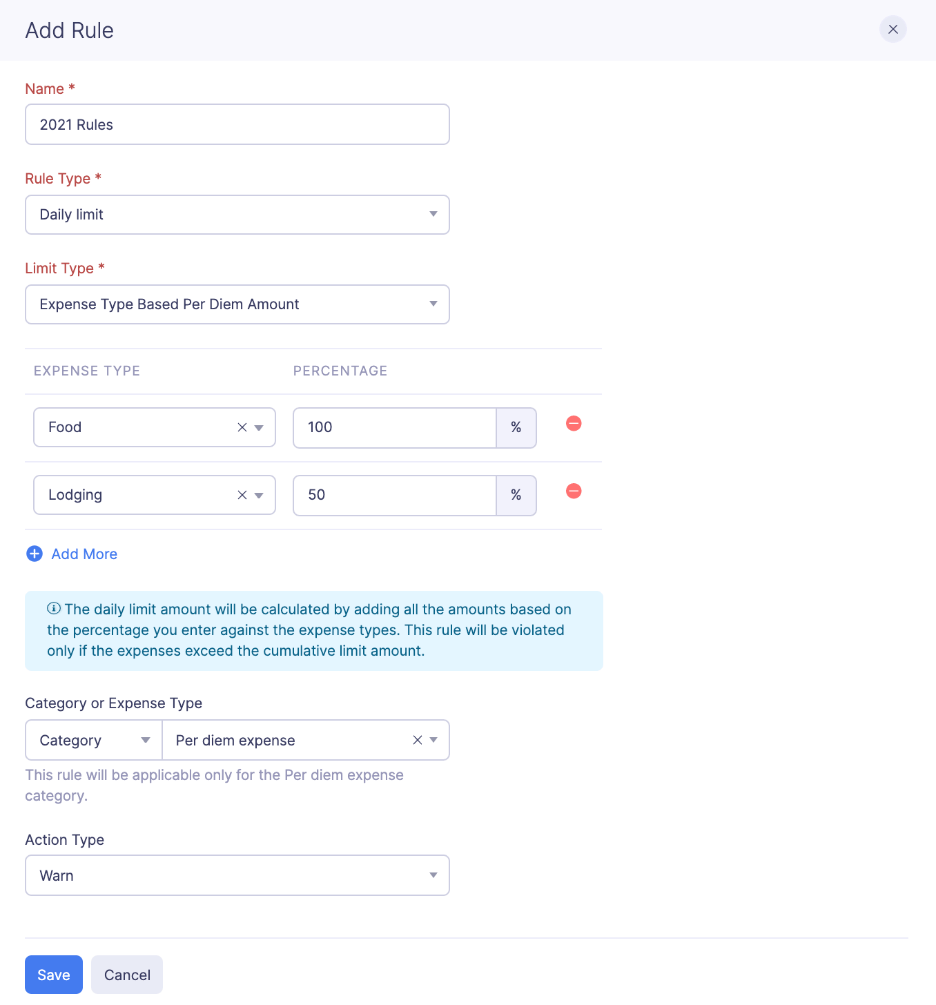Click the Add More link

(84, 554)
